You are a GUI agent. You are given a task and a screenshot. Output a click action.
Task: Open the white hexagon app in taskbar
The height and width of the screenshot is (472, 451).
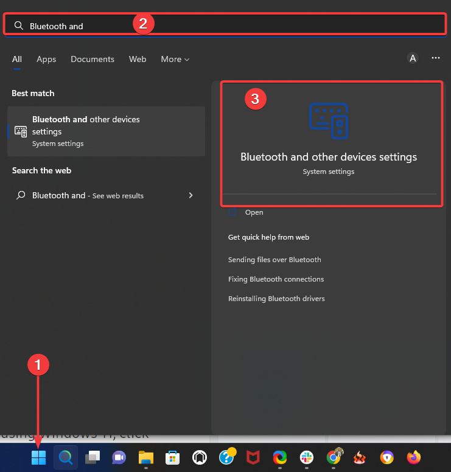[200, 457]
